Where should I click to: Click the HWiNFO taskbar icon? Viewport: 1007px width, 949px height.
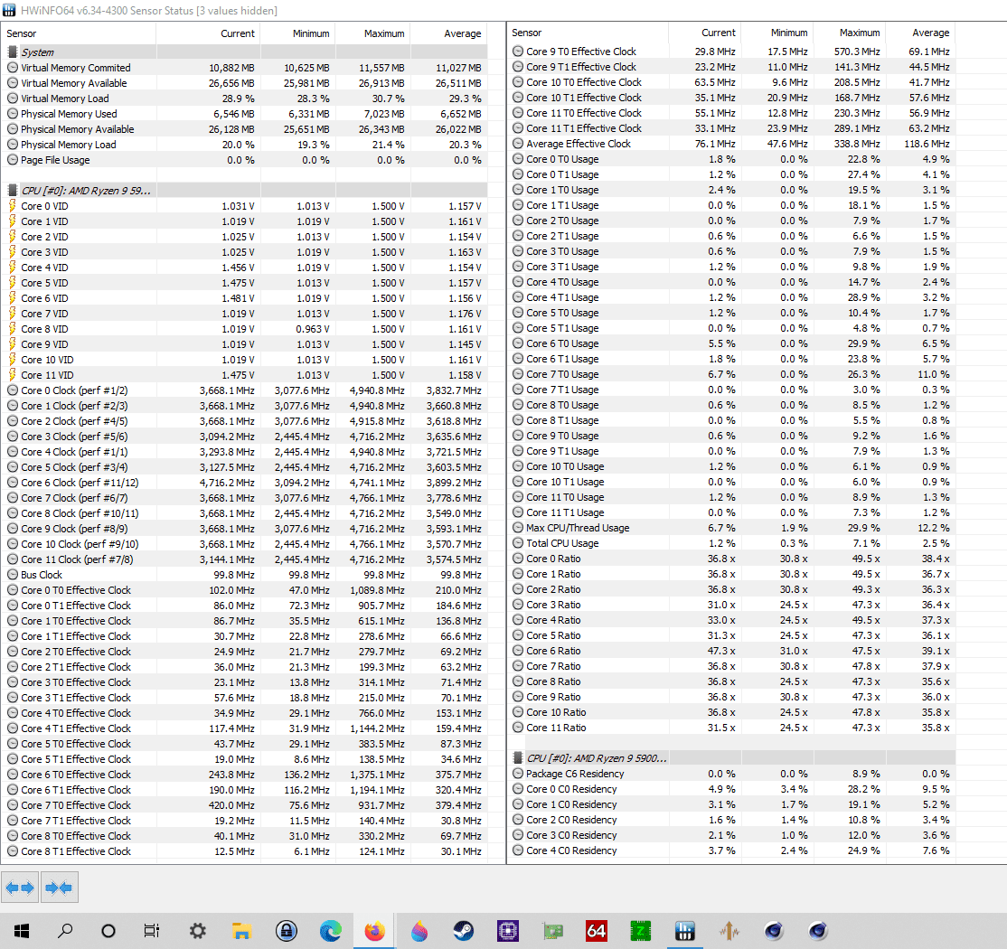[684, 930]
